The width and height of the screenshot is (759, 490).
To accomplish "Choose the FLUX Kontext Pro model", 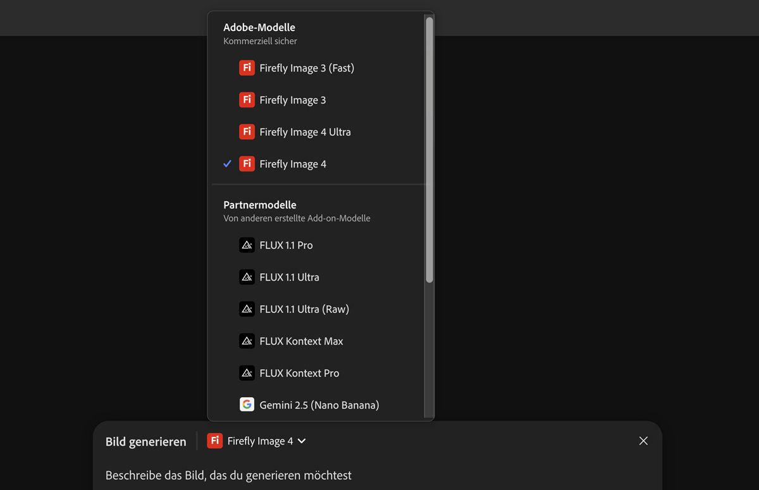I will [299, 373].
